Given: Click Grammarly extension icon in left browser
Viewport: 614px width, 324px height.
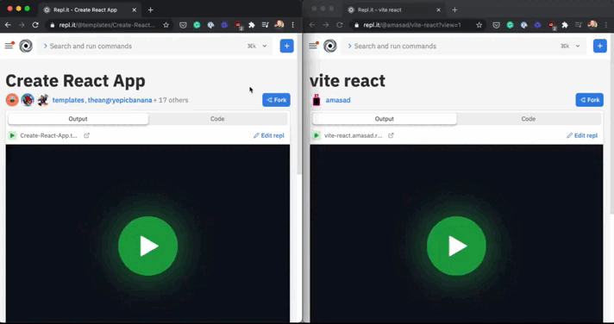Looking at the screenshot, I should click(197, 25).
